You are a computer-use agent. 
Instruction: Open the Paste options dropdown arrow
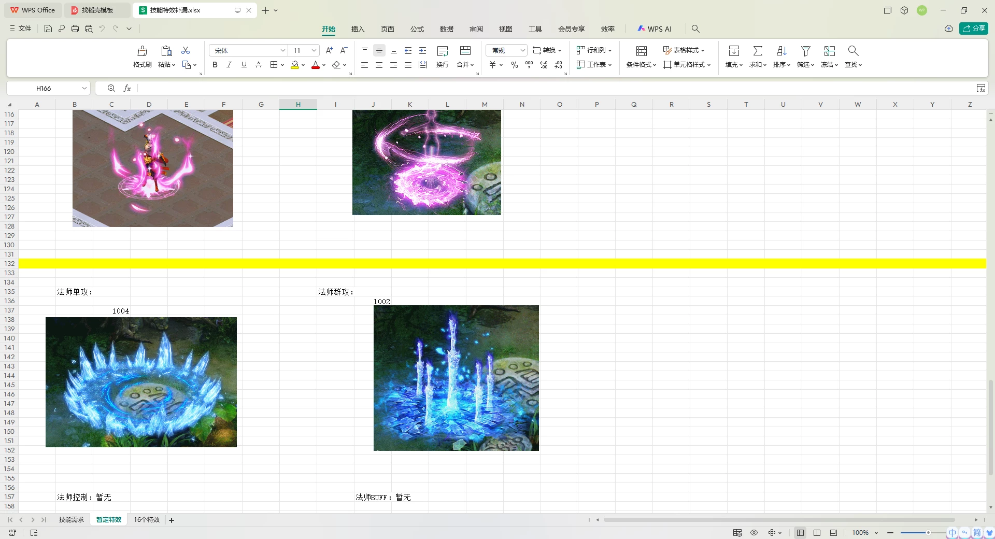coord(174,65)
